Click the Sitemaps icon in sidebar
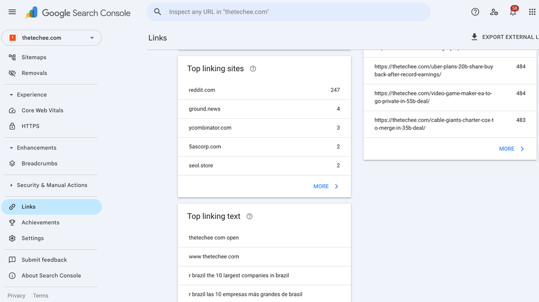This screenshot has width=539, height=302. 12,57
